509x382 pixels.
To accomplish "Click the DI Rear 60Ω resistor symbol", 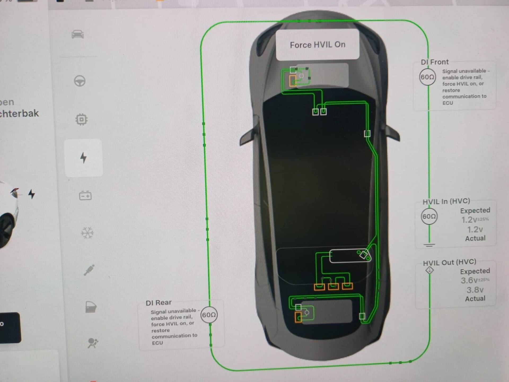I will tap(209, 315).
